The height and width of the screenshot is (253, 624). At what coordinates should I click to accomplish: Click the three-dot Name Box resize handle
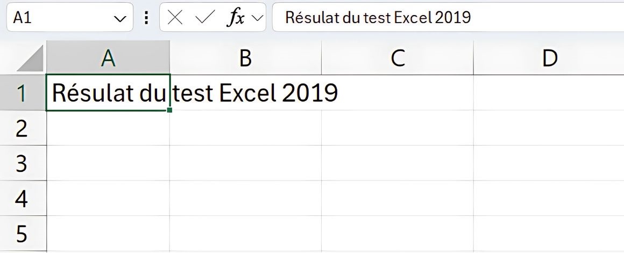[146, 18]
